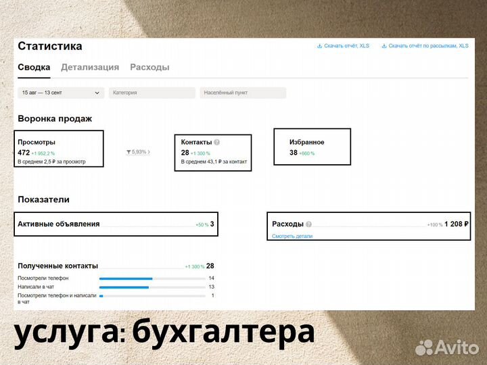Click the help icon next to Расходы

coord(308,224)
